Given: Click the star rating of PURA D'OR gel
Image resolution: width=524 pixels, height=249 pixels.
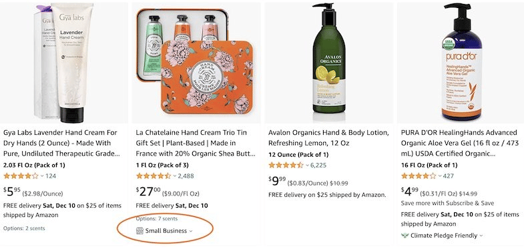Looking at the screenshot, I should tap(419, 176).
